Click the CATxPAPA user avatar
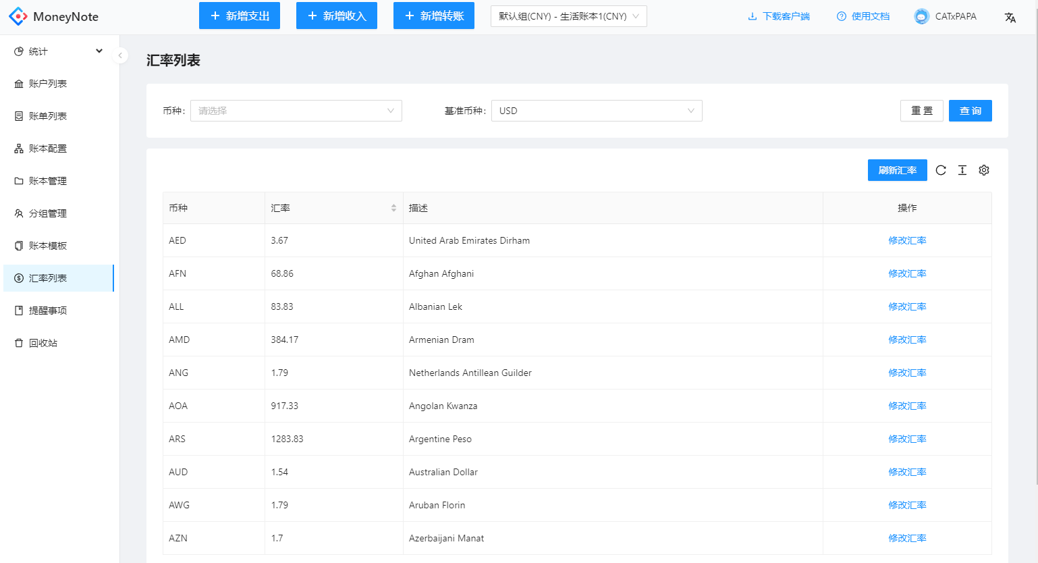The height and width of the screenshot is (563, 1038). click(922, 16)
